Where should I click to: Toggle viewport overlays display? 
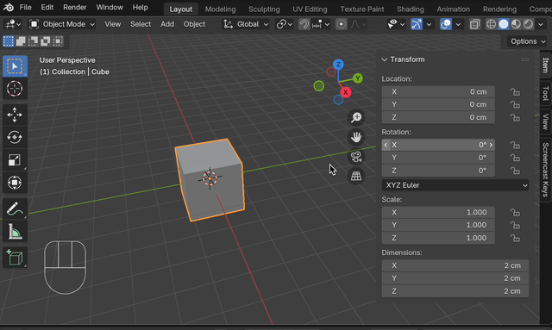[x=446, y=24]
